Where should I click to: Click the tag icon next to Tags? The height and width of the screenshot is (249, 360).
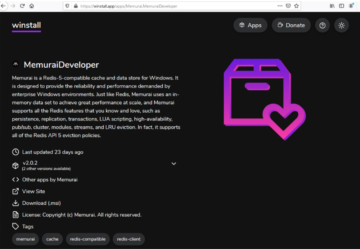tap(15, 226)
